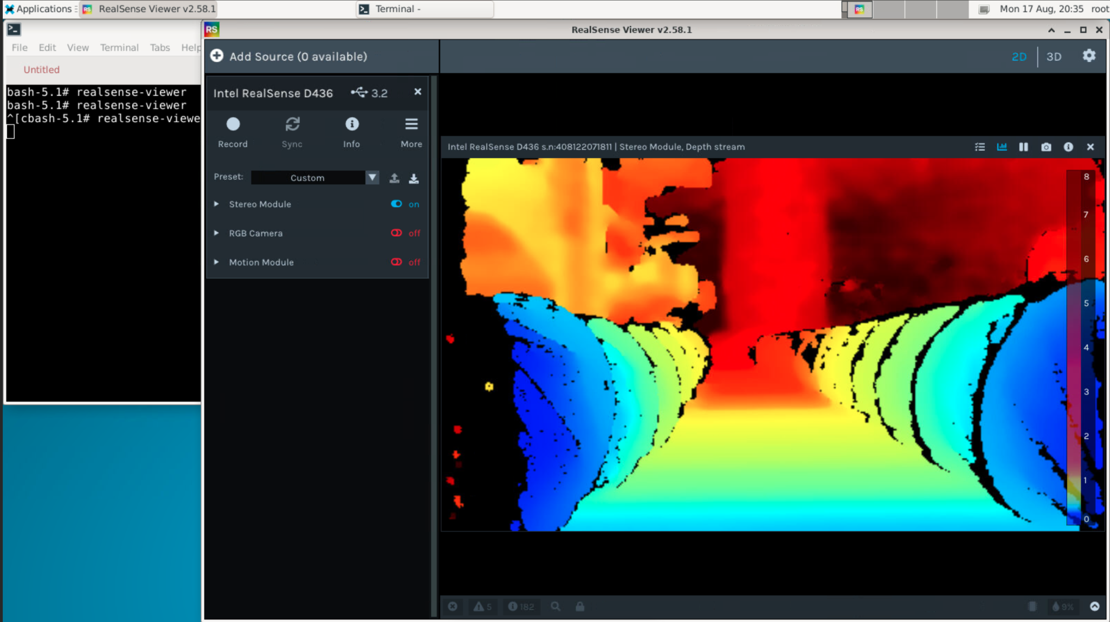Screen dimensions: 1110x622
Task: Click the warnings count icon showing 5
Action: coord(482,606)
